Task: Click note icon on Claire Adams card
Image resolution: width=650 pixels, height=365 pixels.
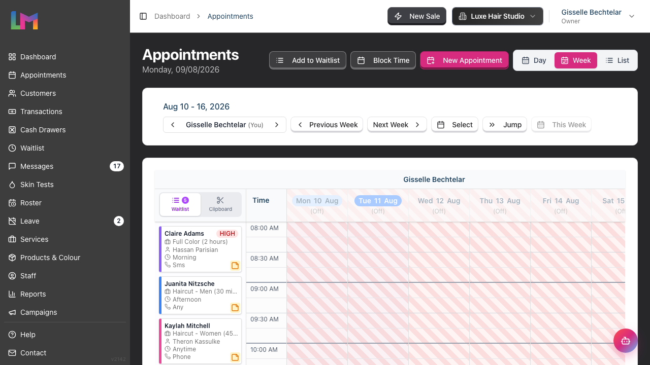Action: tap(235, 266)
